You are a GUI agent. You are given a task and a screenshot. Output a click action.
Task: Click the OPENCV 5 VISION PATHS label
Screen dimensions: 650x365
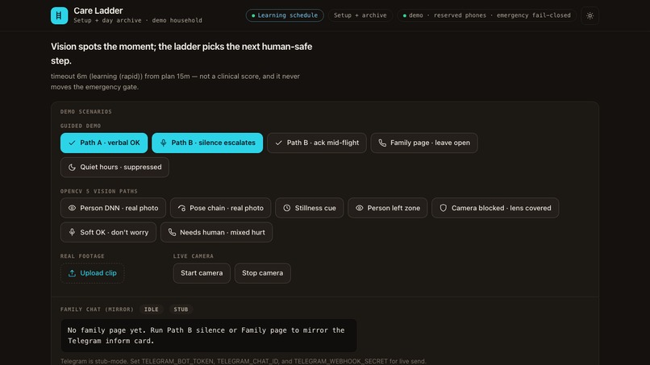pyautogui.click(x=99, y=192)
